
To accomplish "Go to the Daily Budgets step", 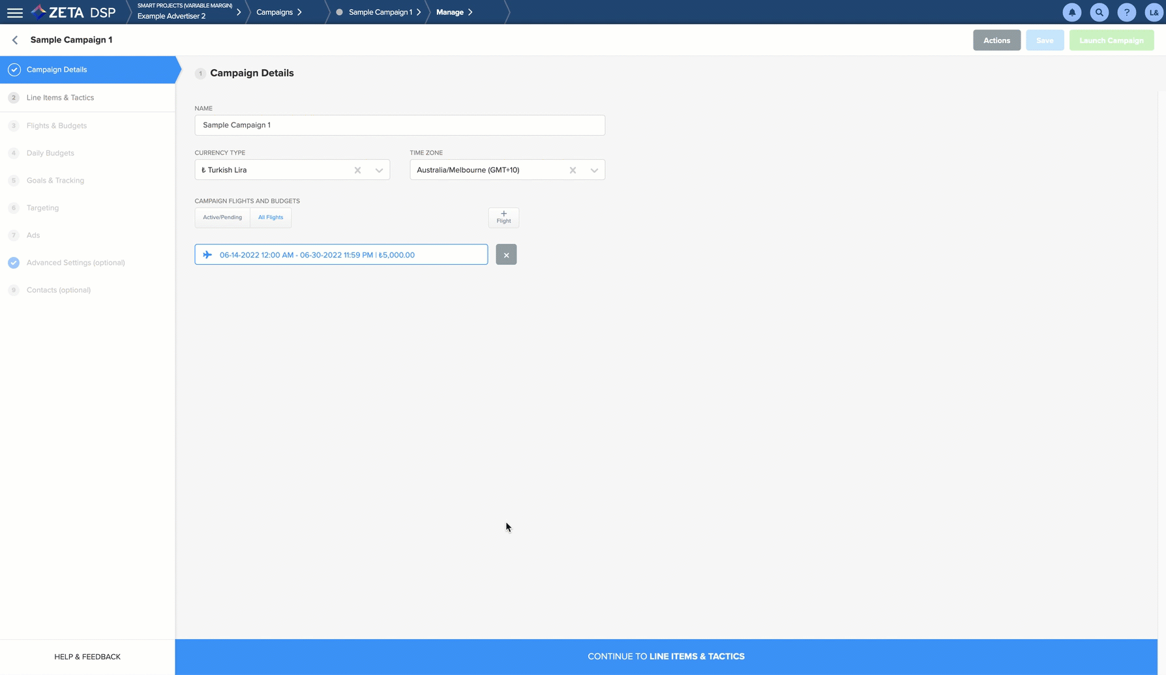I will [x=87, y=153].
